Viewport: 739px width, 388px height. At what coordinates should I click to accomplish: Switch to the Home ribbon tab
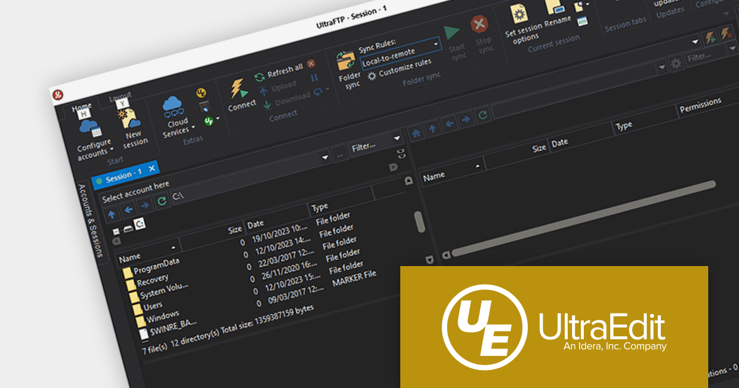tap(82, 107)
